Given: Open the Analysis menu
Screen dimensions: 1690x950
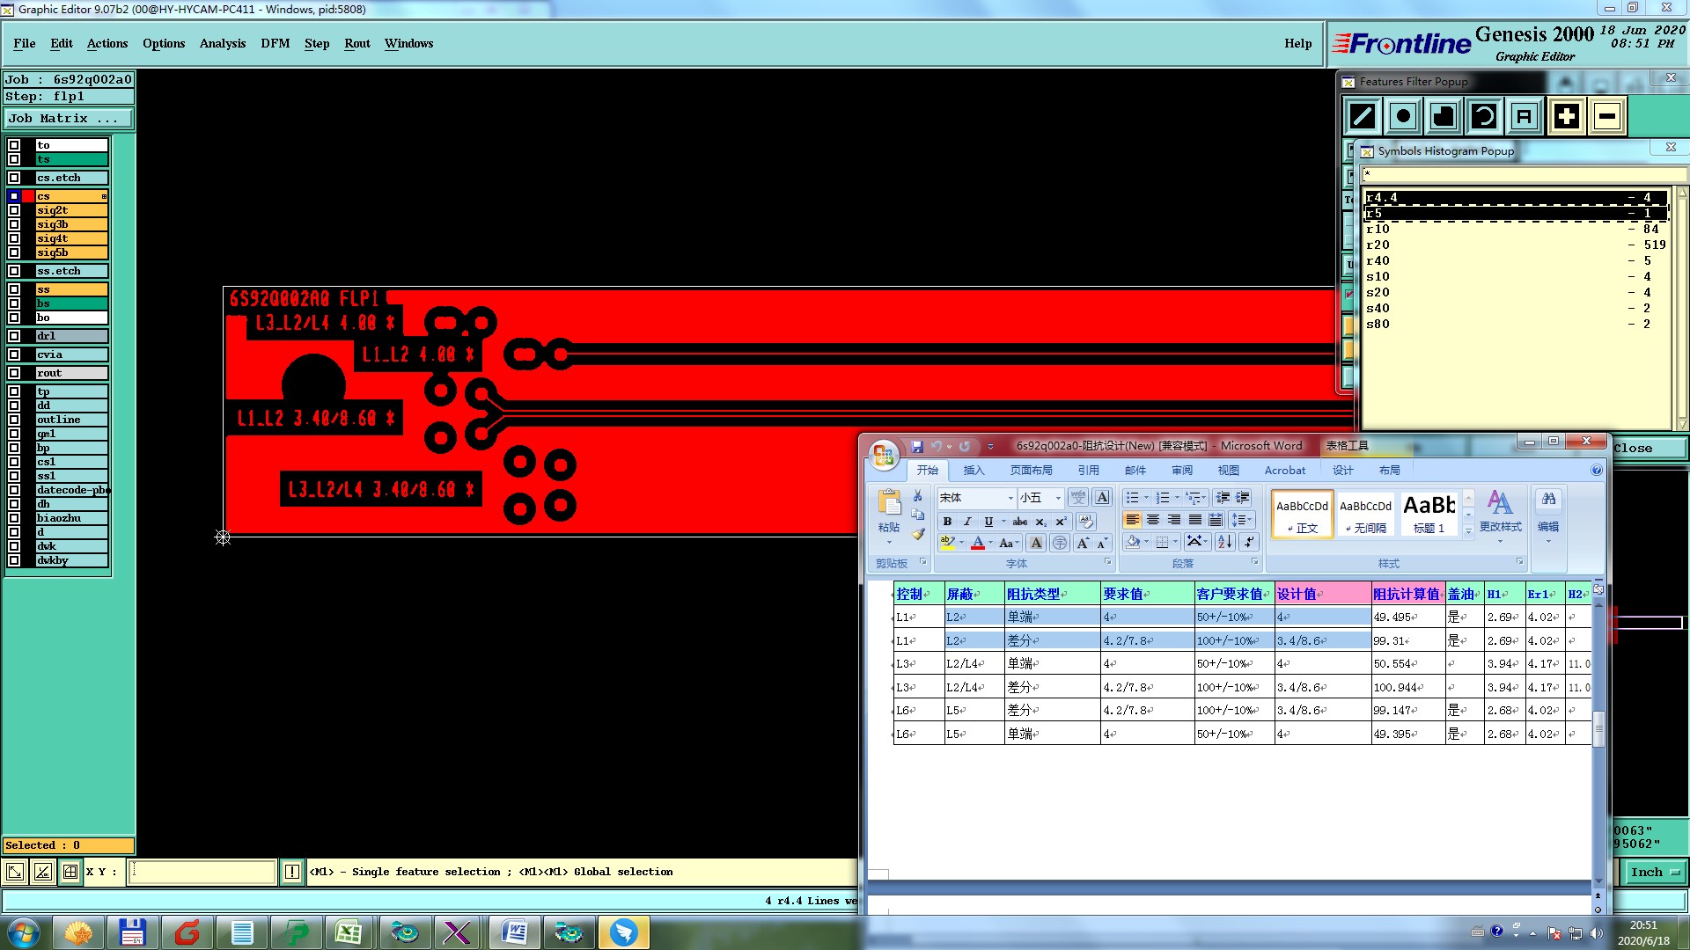Looking at the screenshot, I should [222, 43].
